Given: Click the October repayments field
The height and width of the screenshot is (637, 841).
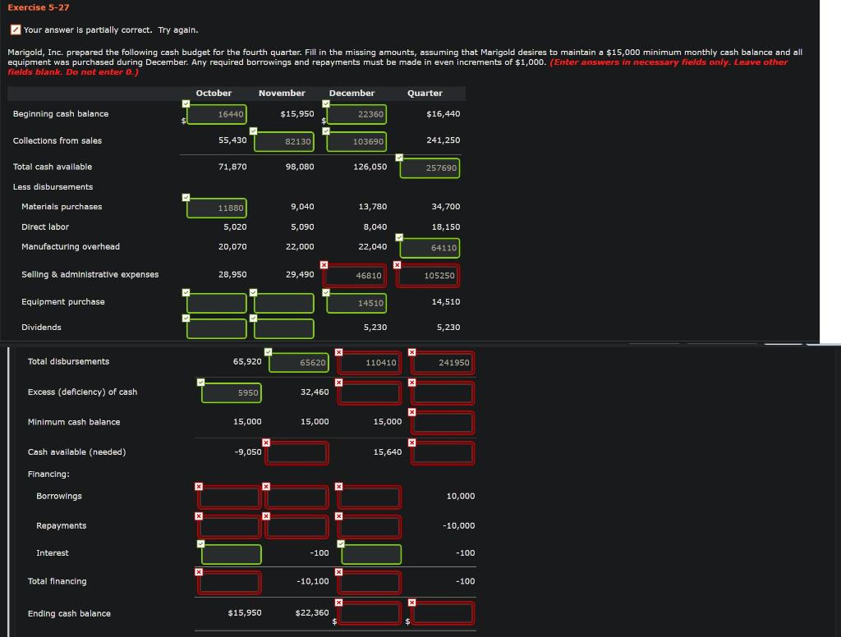Looking at the screenshot, I should pos(230,526).
